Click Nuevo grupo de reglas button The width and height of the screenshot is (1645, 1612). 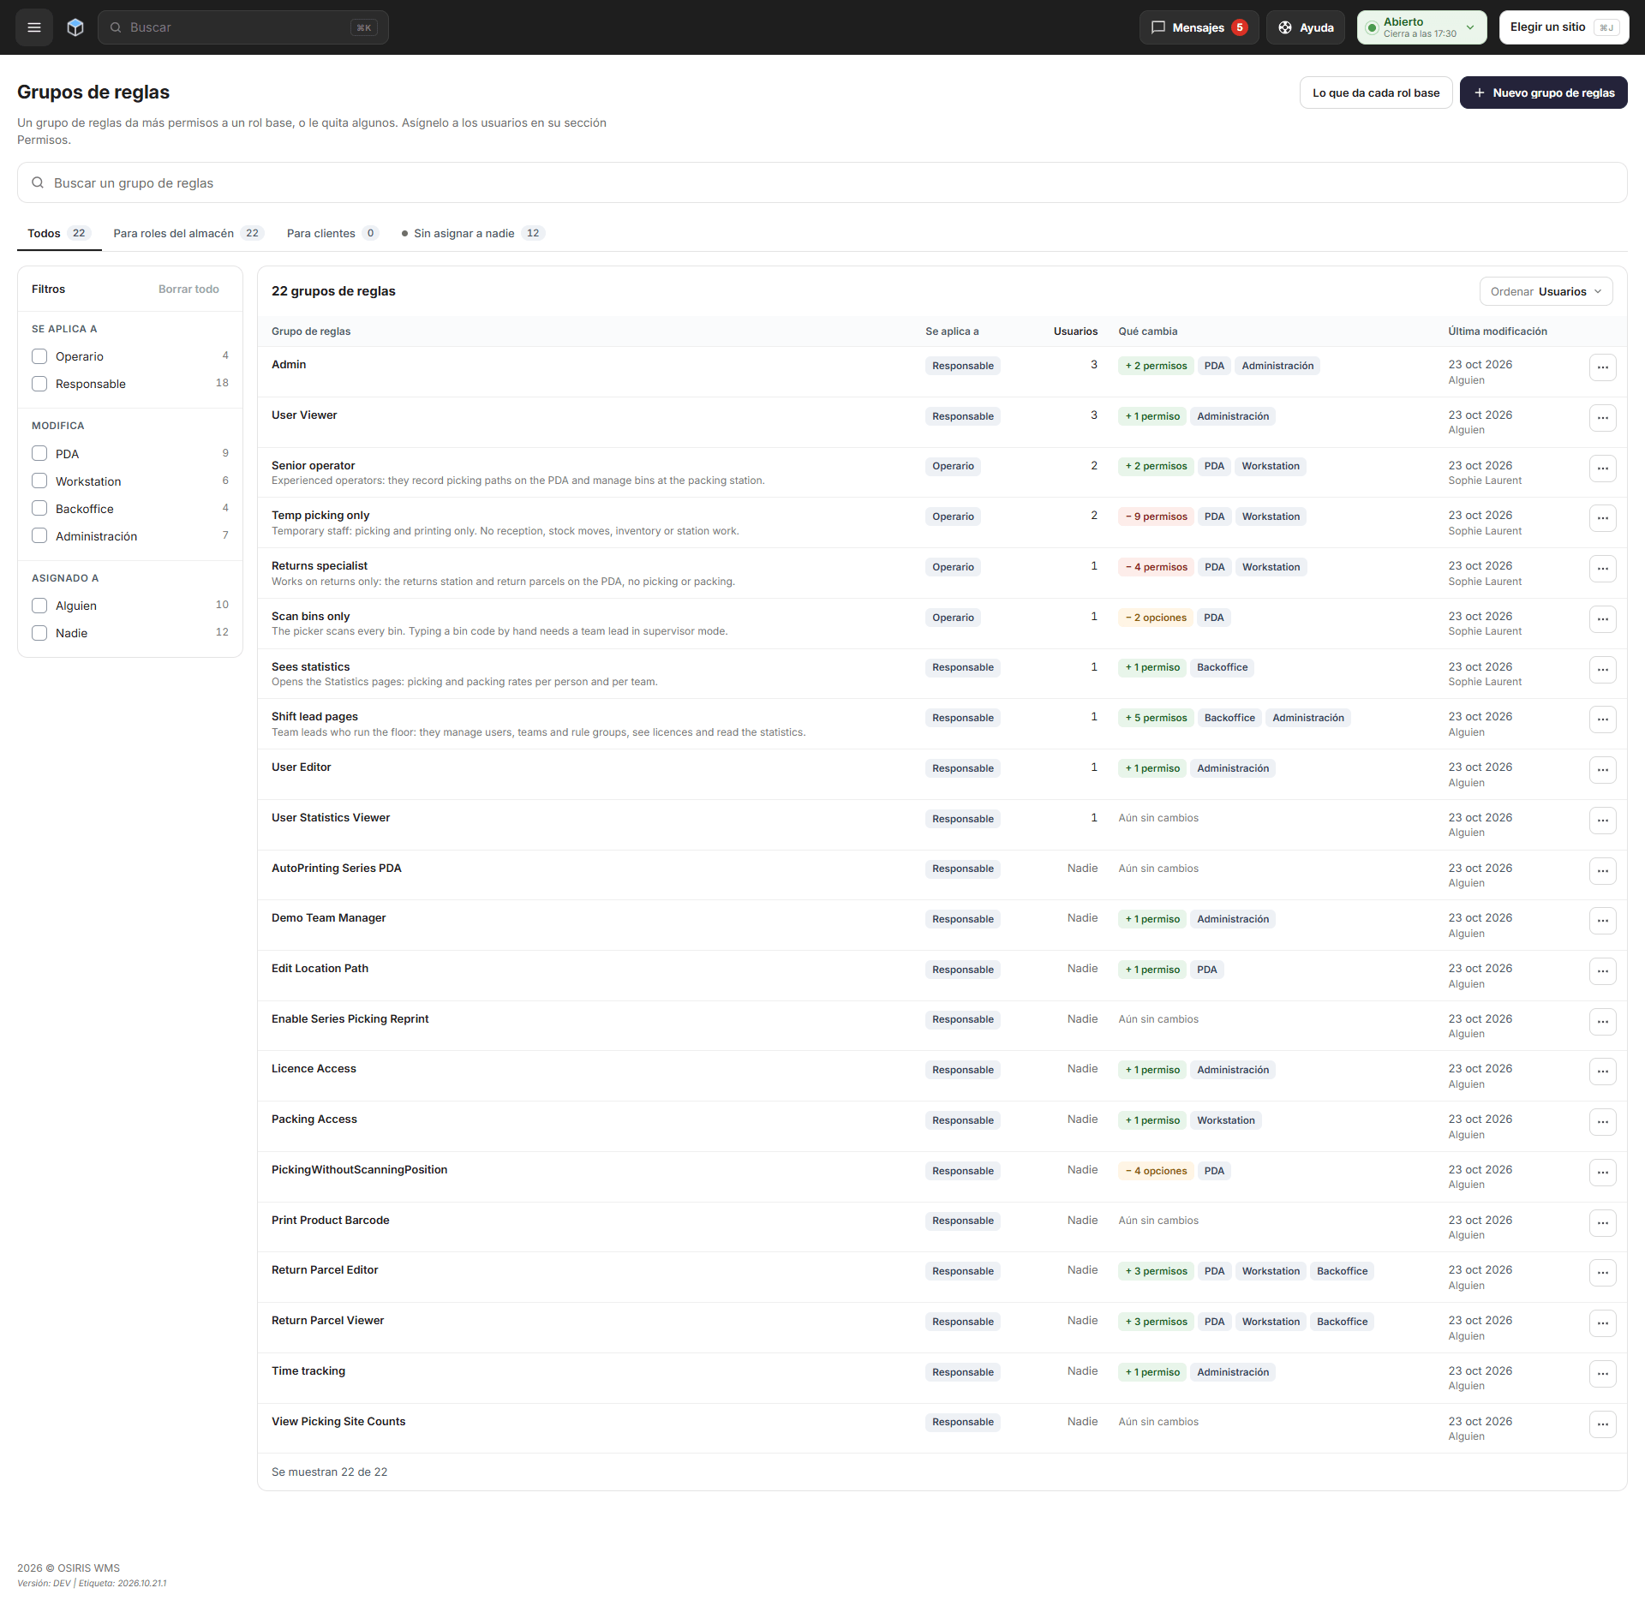[x=1543, y=93]
